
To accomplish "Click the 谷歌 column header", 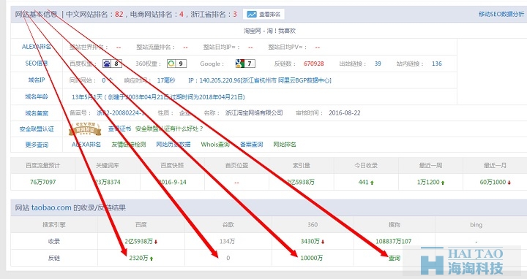I will coord(228,225).
